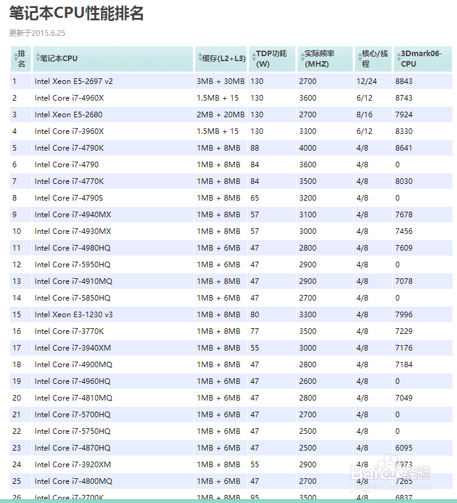Click the 笔记本CPU性能排名 page title

click(x=76, y=13)
